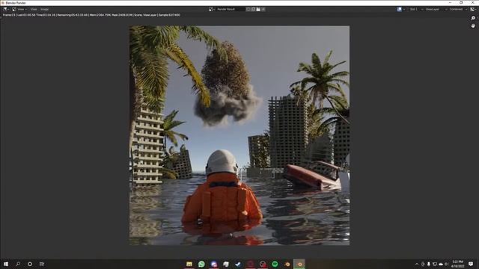The height and width of the screenshot is (269, 479).
Task: Open the Slot 1 dropdown
Action: coord(416,10)
